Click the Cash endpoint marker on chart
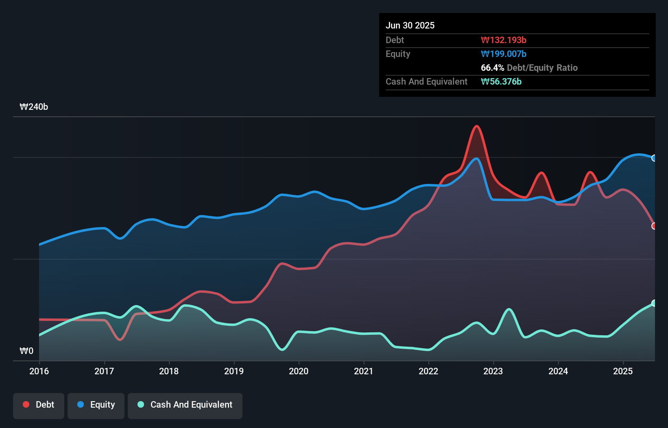The image size is (668, 428). pyautogui.click(x=654, y=303)
